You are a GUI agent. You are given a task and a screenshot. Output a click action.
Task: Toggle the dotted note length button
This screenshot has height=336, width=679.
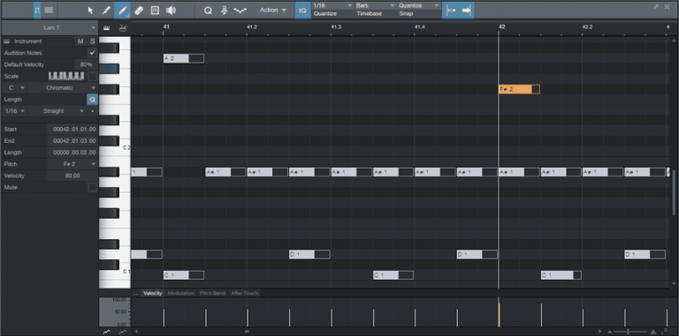92,111
